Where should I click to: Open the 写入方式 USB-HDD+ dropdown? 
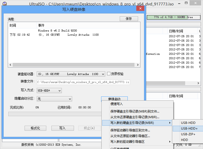click(49, 91)
